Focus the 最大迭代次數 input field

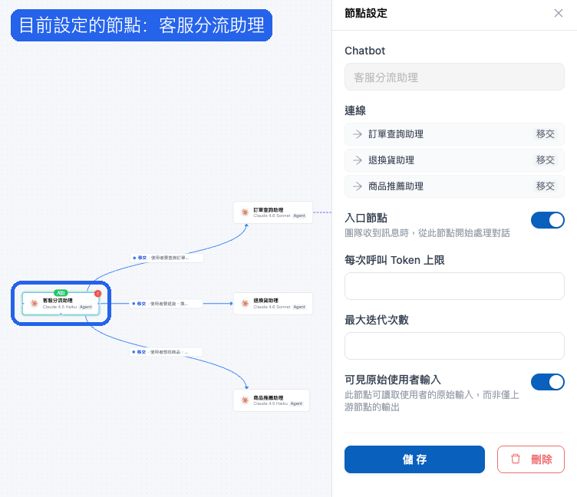[454, 346]
